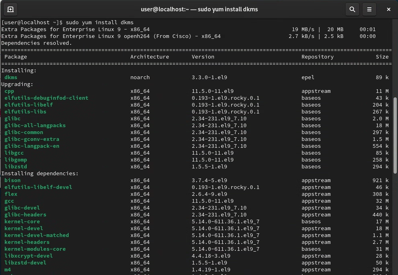Click the Architecture column header
The height and width of the screenshot is (275, 398).
coord(149,57)
